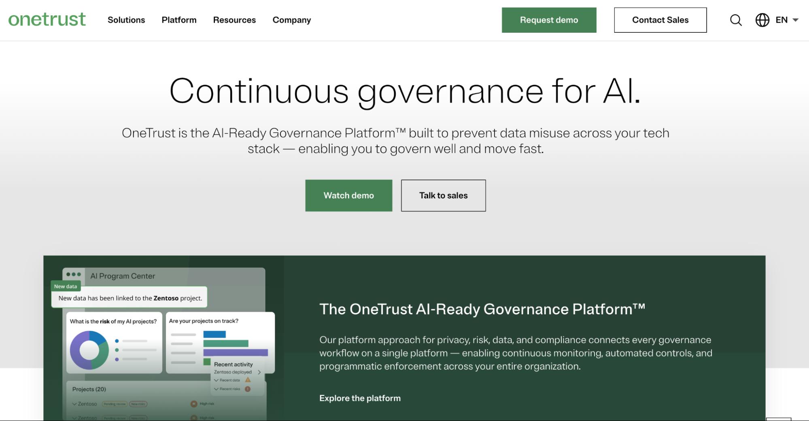The width and height of the screenshot is (809, 421).
Task: Open the Solutions menu
Action: coord(126,20)
